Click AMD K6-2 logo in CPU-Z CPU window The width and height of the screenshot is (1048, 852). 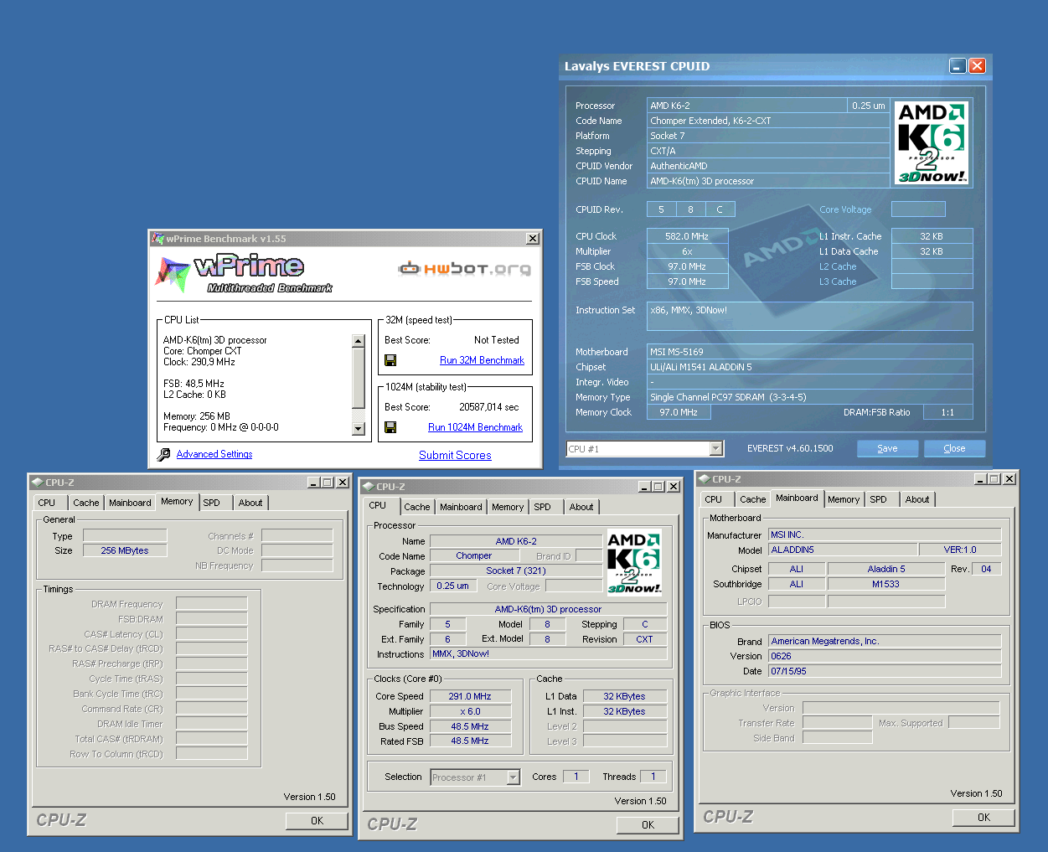634,562
